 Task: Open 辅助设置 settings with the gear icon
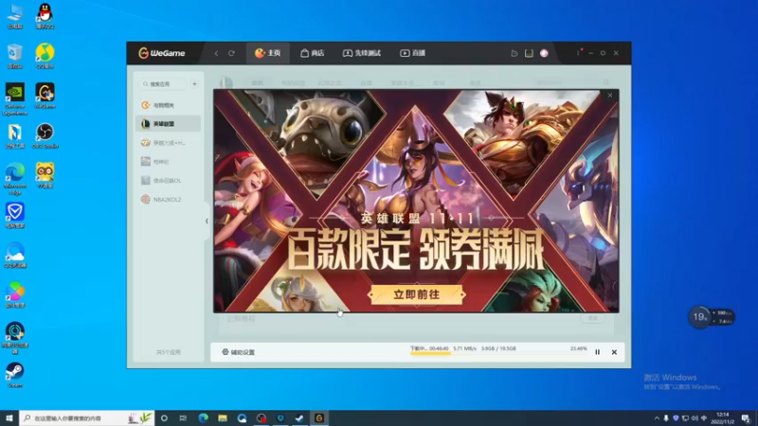[x=239, y=352]
